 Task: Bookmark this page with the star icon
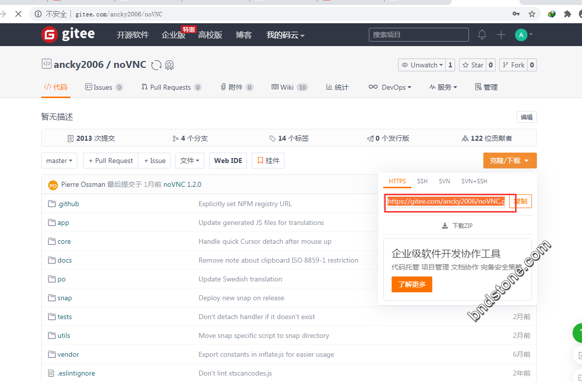tap(532, 14)
